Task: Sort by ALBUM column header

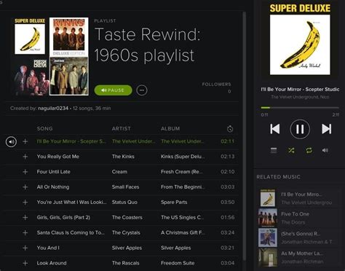Action: pyautogui.click(x=170, y=129)
